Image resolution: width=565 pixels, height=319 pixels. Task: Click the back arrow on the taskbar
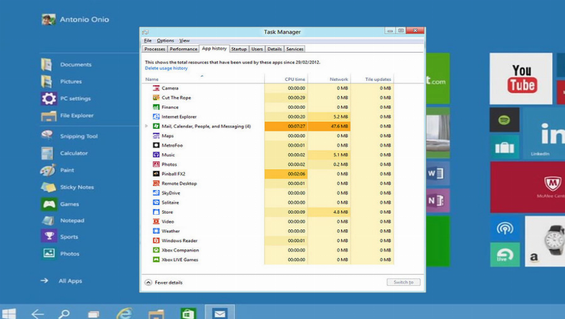(37, 314)
